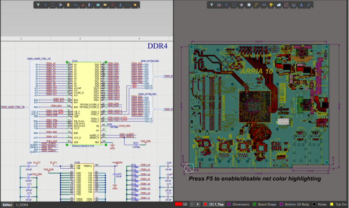Switch to the Editor tab

(7, 204)
